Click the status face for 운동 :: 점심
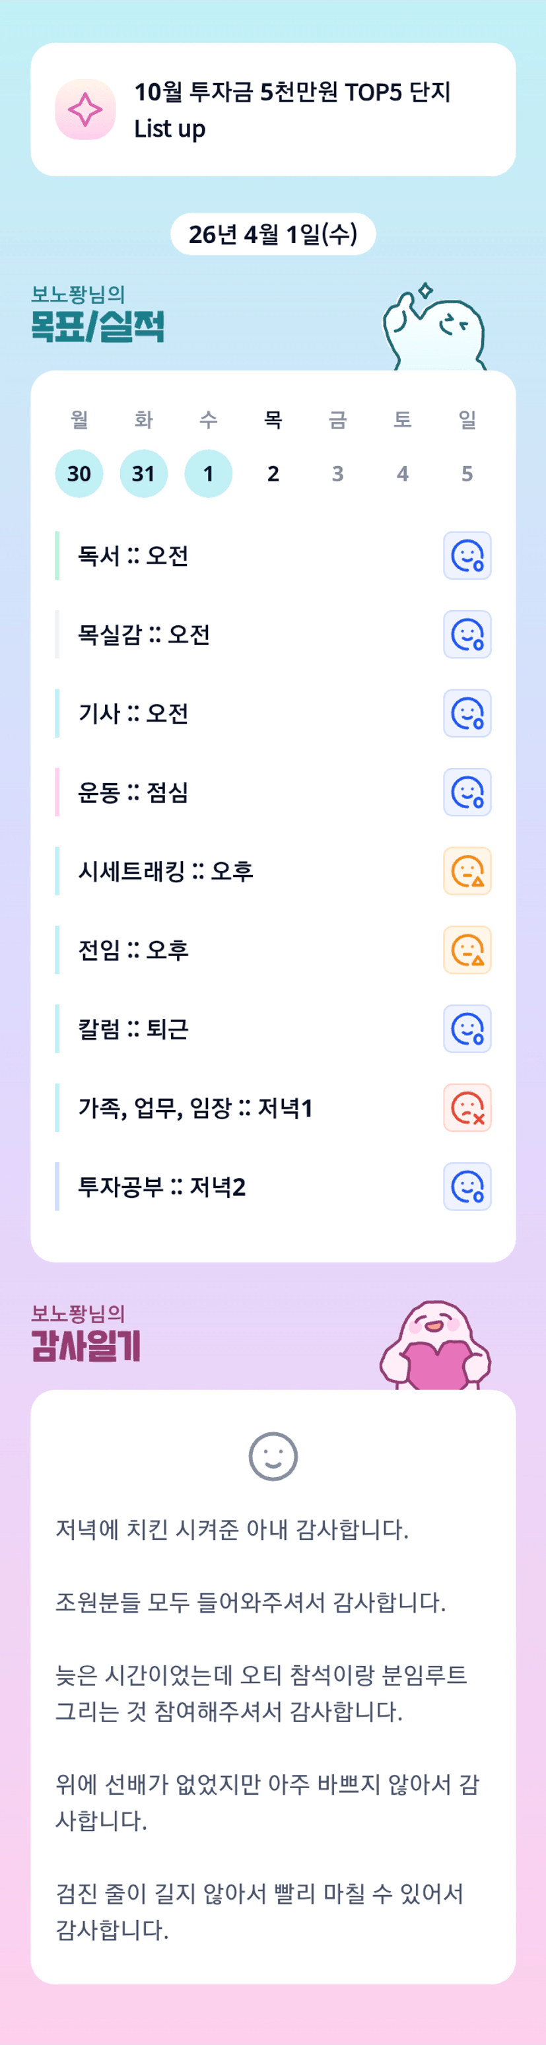 (x=467, y=792)
